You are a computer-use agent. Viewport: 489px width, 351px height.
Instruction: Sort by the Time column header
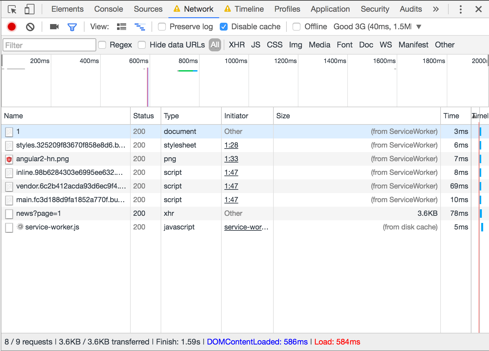click(456, 116)
